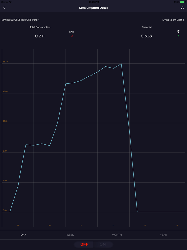The image size is (187, 250).
Task: Switch to the WEEK tab
Action: pos(70,235)
